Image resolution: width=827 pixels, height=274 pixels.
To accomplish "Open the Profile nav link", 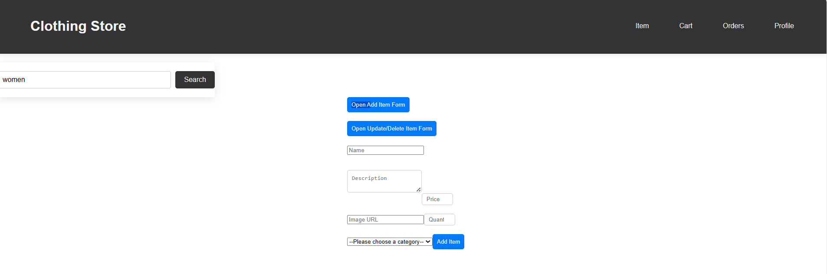I will click(x=784, y=26).
